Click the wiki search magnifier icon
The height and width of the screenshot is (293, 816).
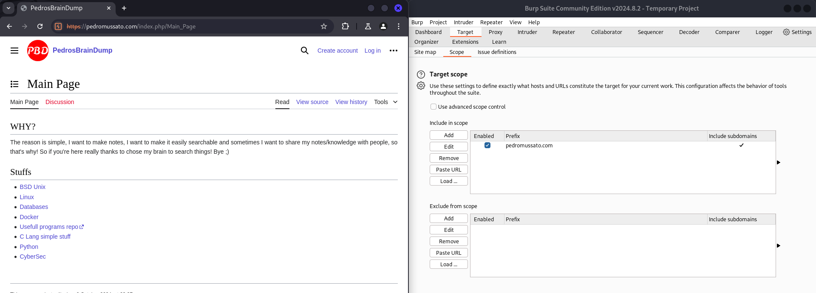tap(304, 51)
